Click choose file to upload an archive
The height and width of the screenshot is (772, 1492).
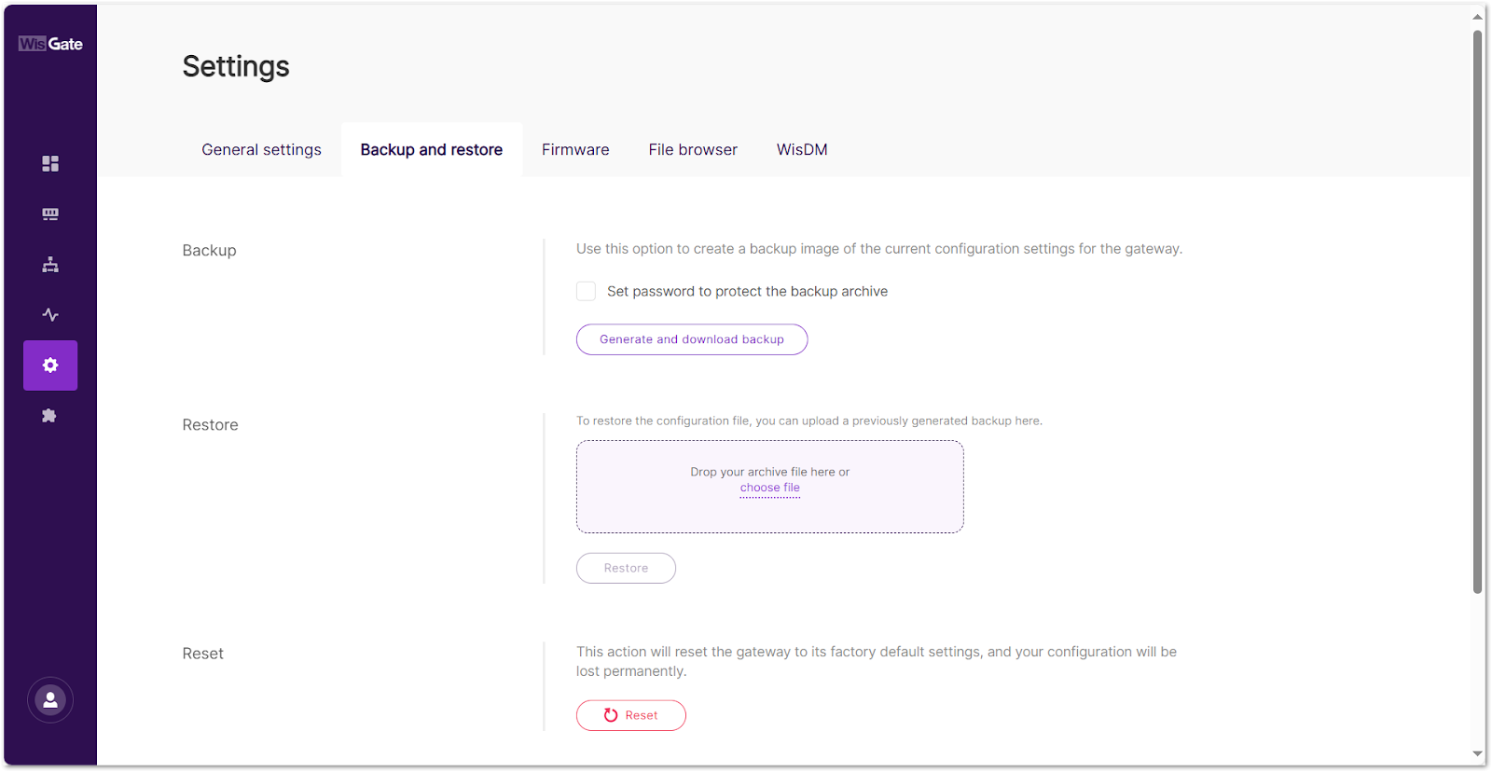[x=769, y=487]
